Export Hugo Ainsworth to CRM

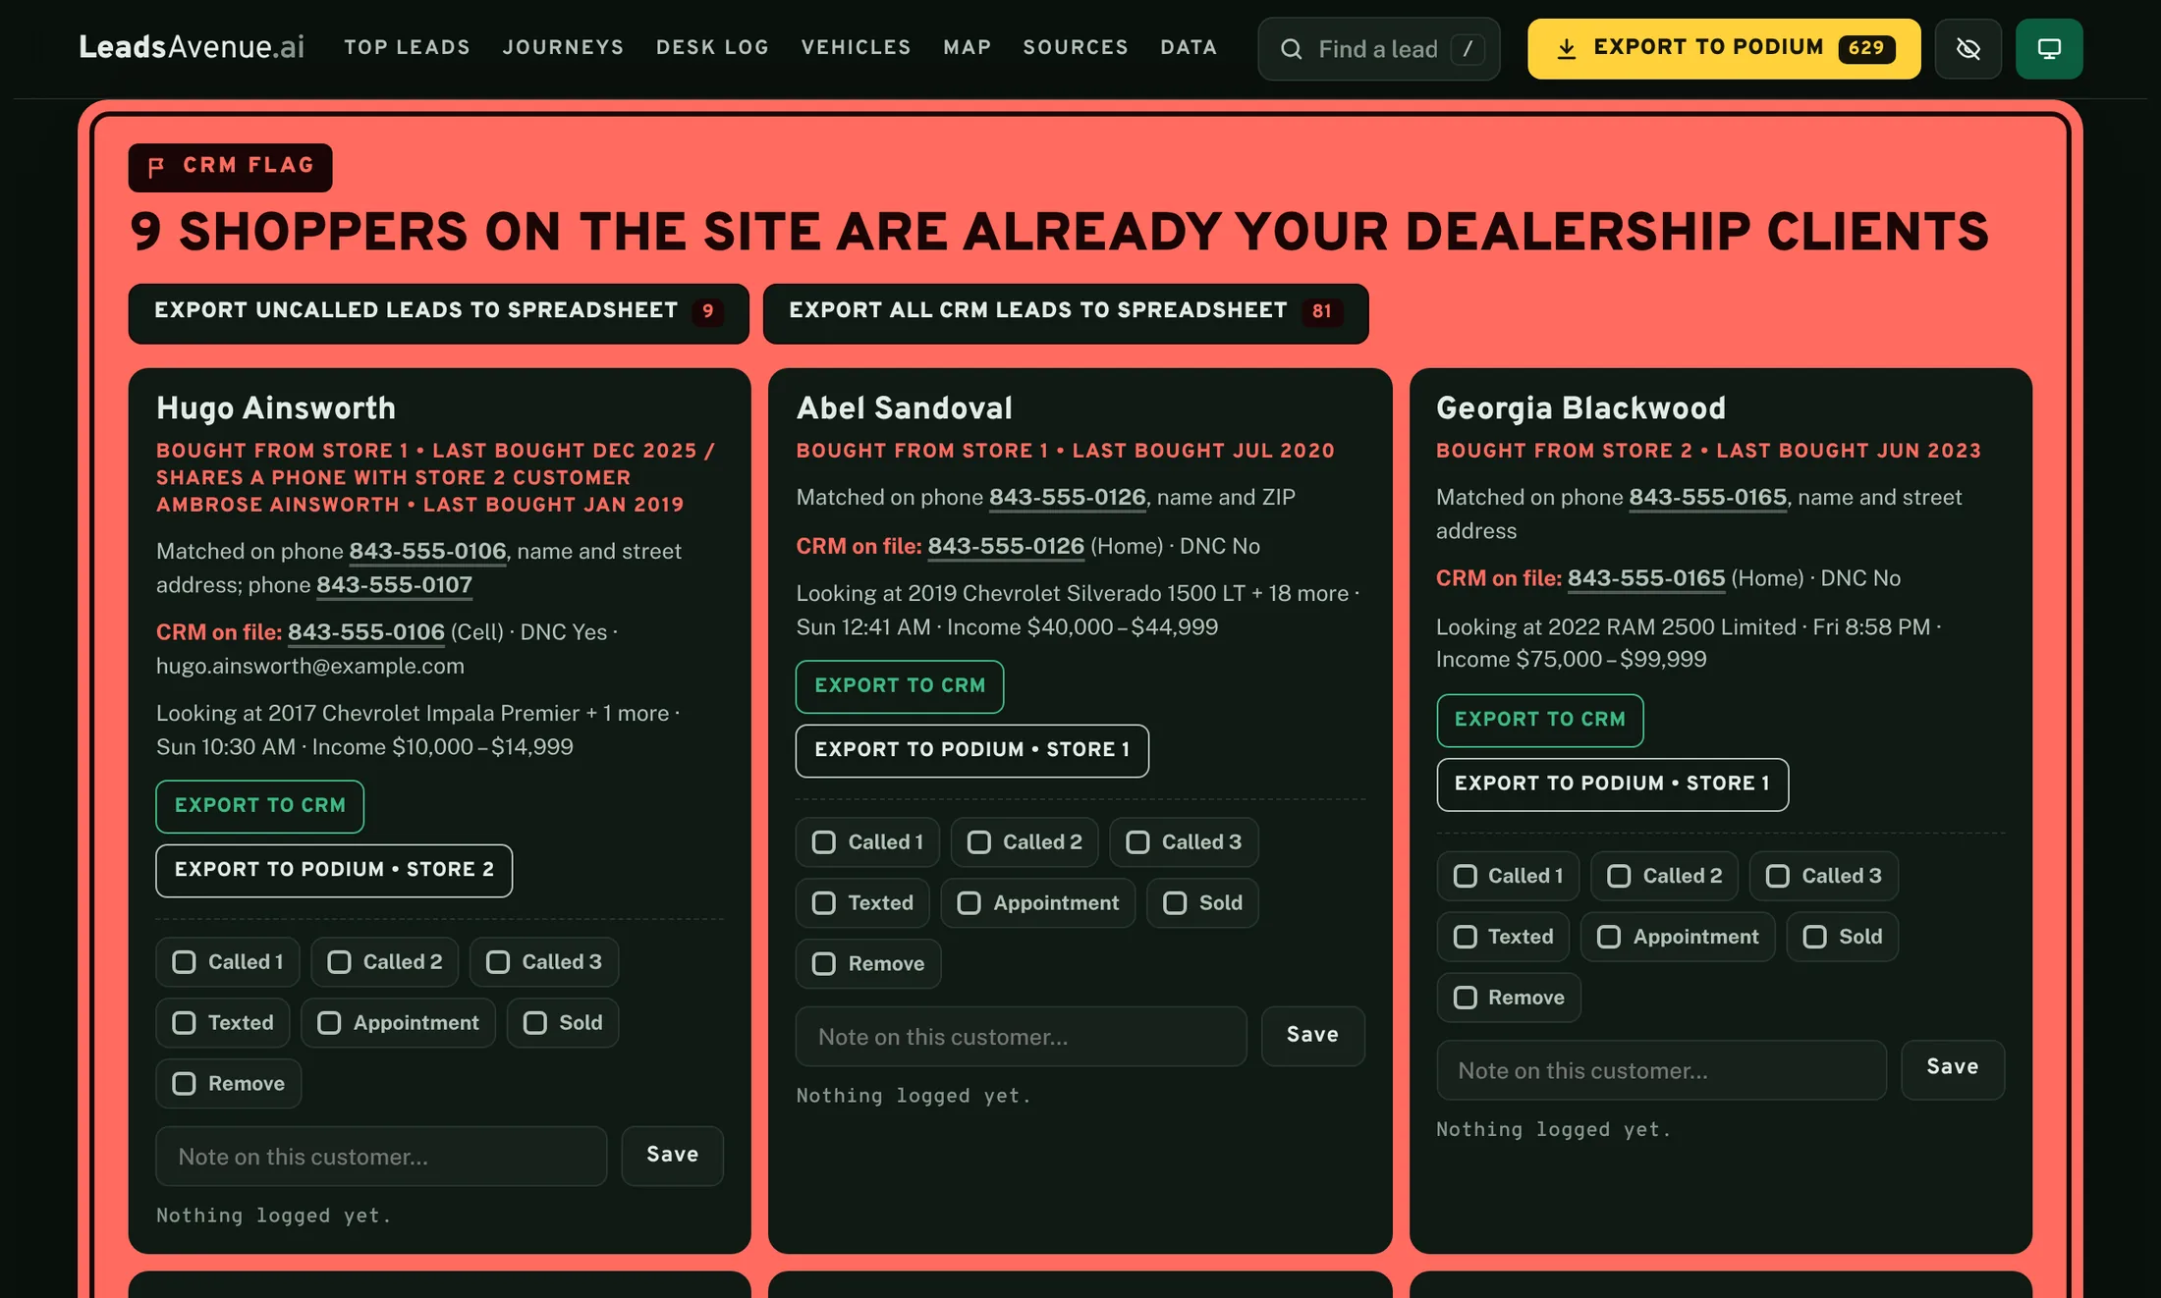point(259,806)
